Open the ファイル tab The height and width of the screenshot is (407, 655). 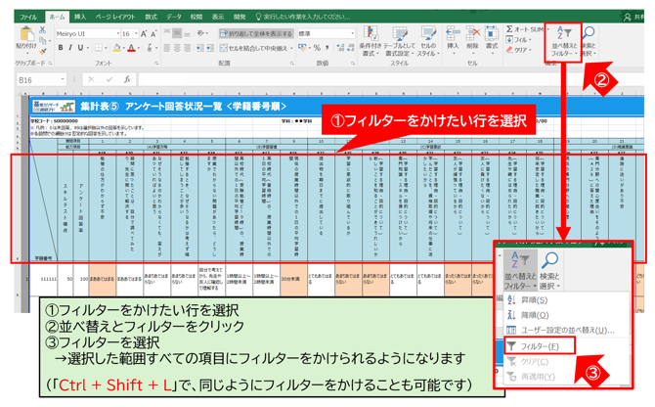(x=28, y=17)
